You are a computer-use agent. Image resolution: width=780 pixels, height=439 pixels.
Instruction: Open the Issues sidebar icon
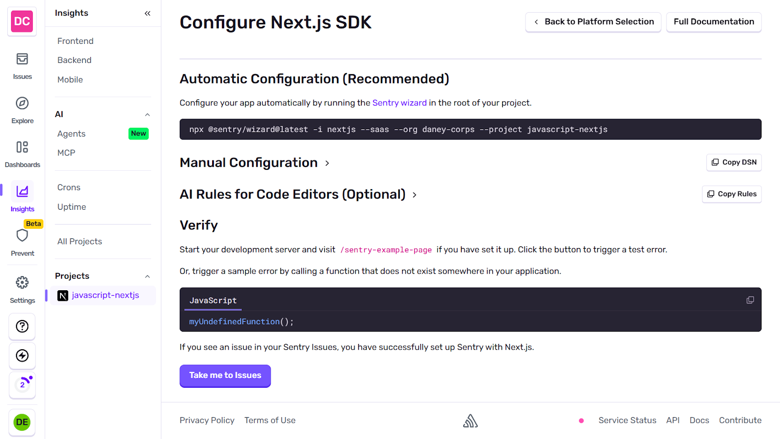click(22, 65)
